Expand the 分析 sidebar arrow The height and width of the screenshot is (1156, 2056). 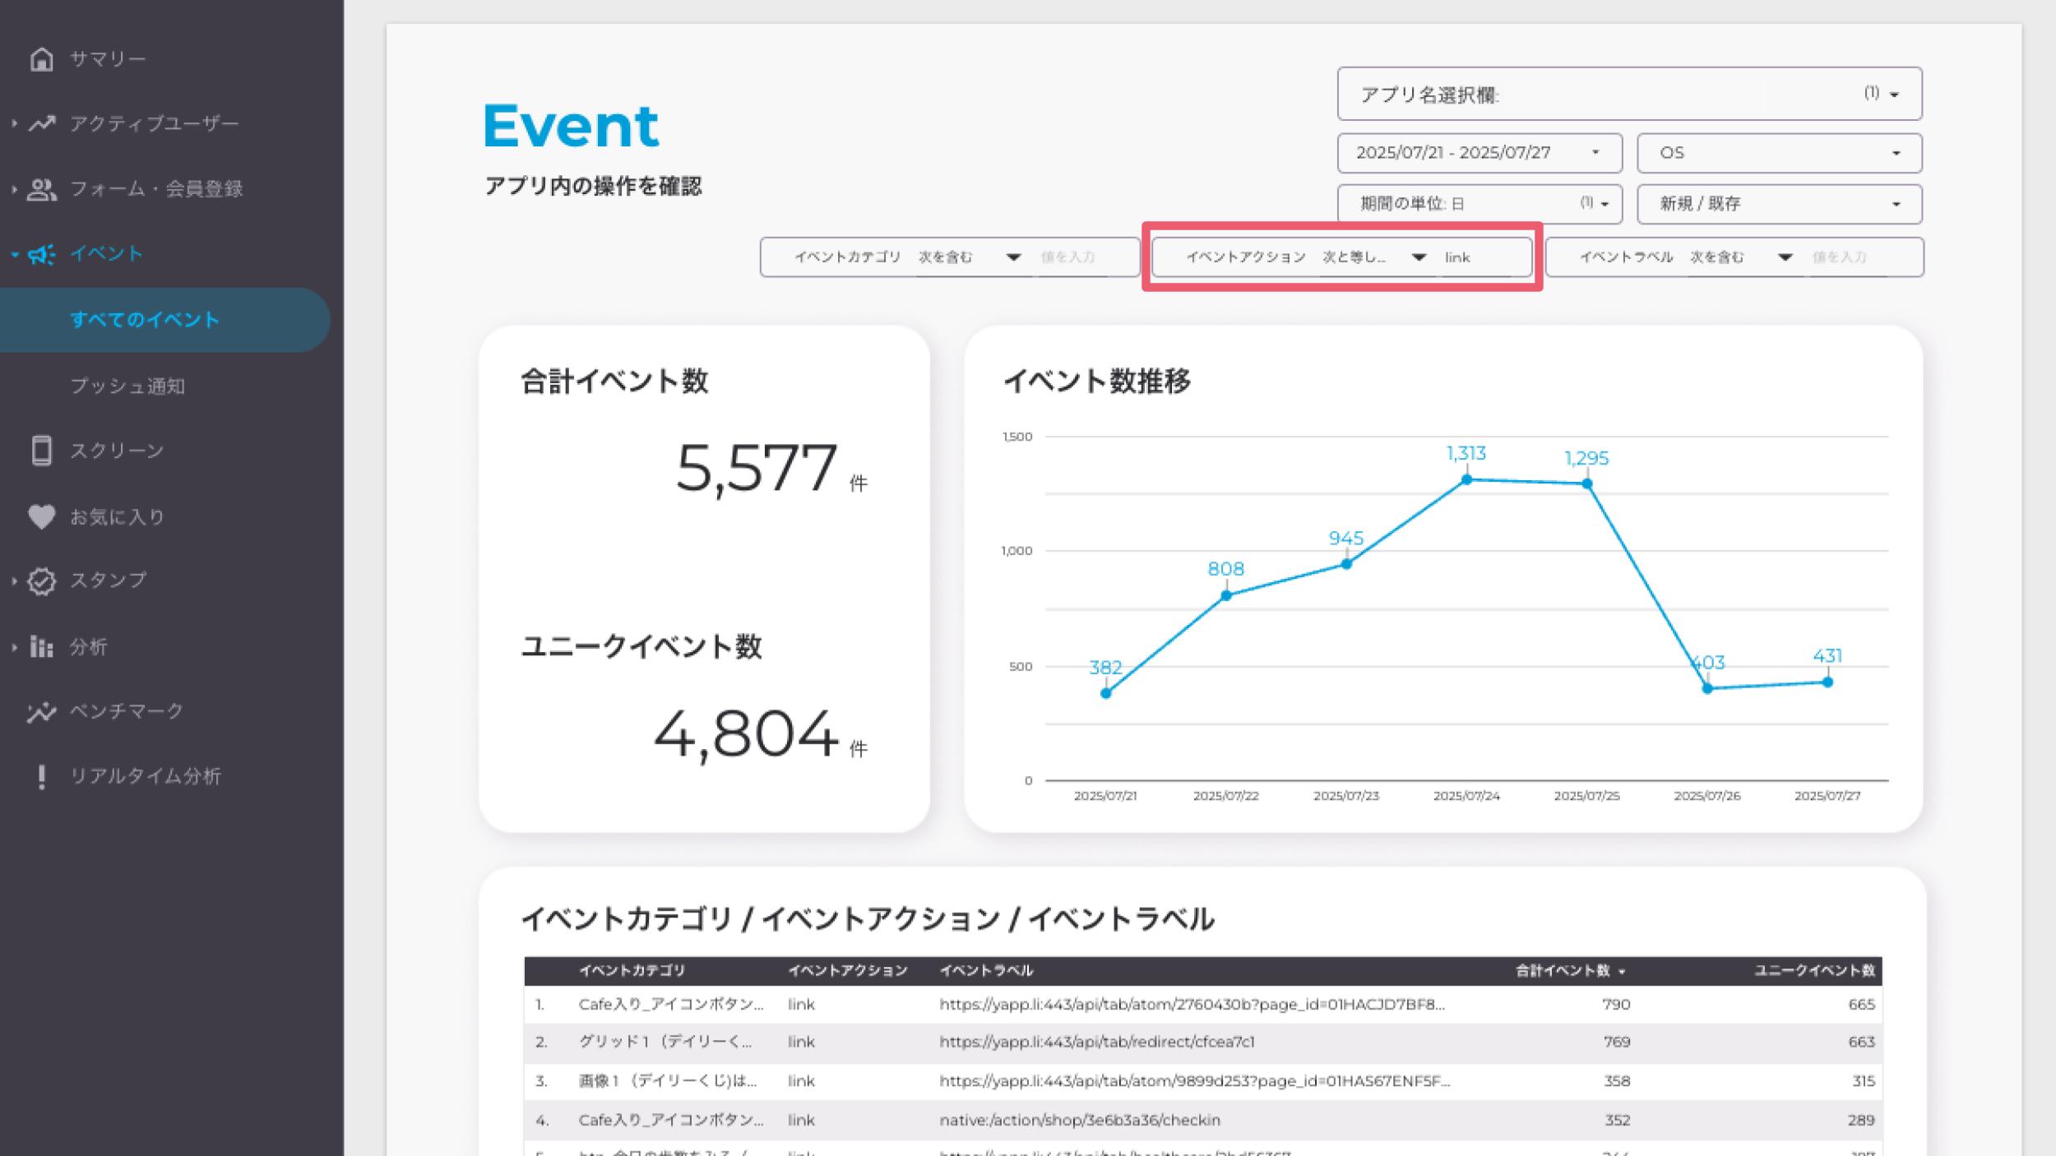(14, 647)
